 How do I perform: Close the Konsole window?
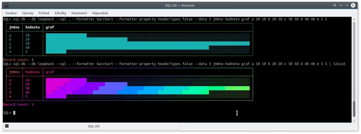pos(353,5)
